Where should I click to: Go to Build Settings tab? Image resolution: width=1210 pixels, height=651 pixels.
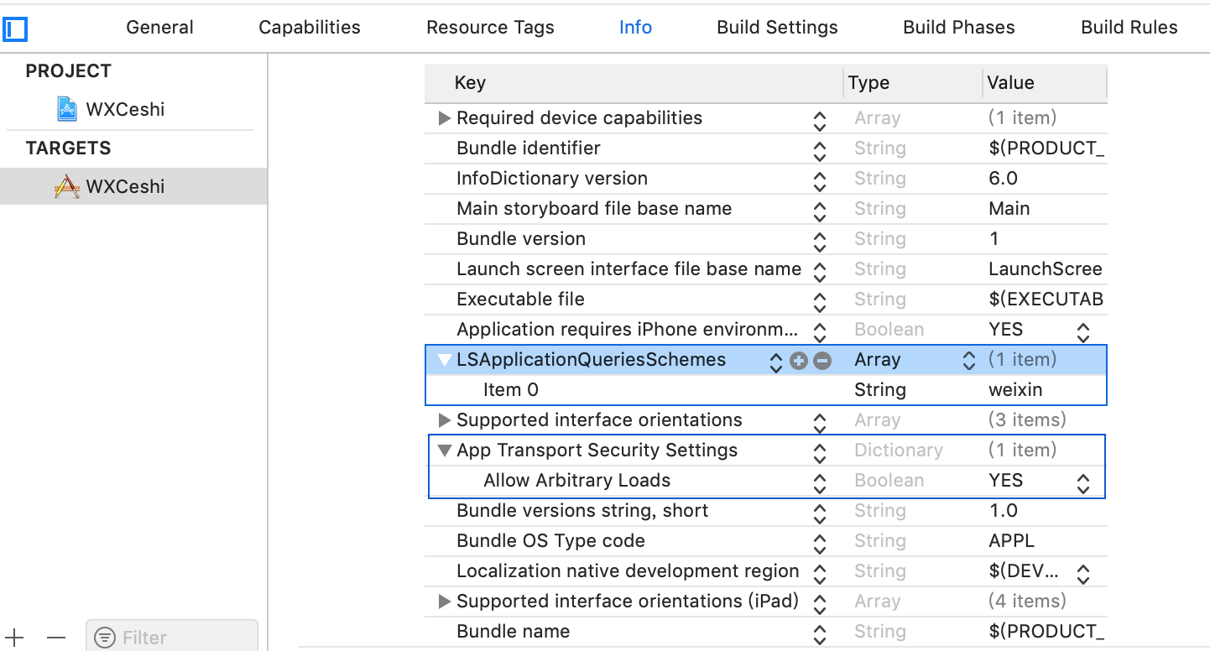pyautogui.click(x=777, y=28)
